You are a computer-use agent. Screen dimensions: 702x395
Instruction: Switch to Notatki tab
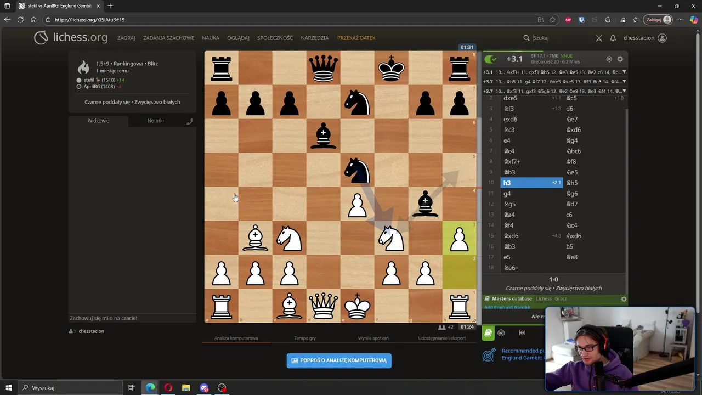pyautogui.click(x=155, y=121)
